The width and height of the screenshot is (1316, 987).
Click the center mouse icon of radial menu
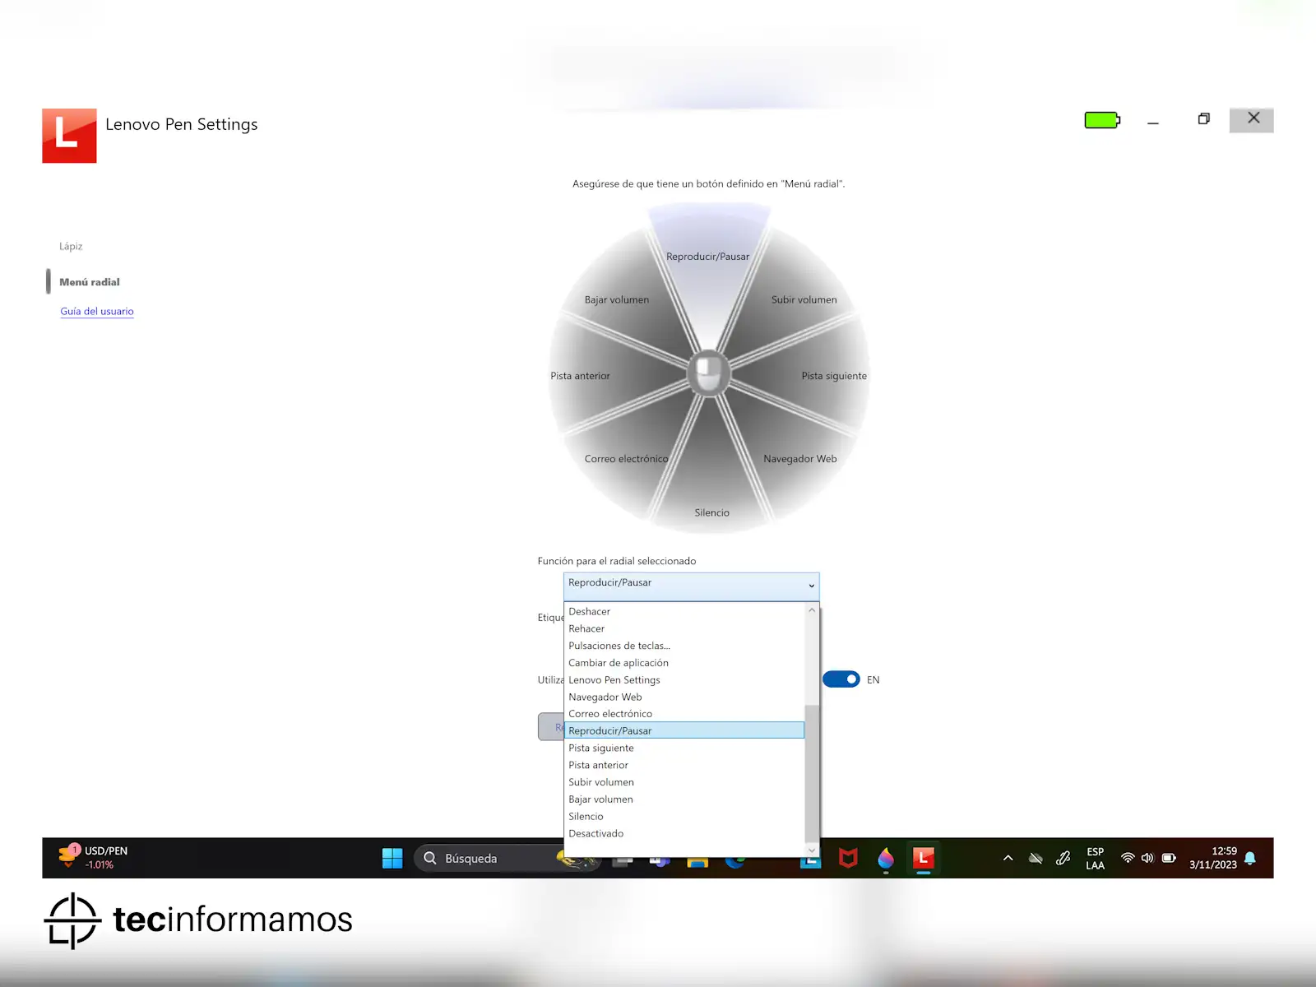click(708, 374)
